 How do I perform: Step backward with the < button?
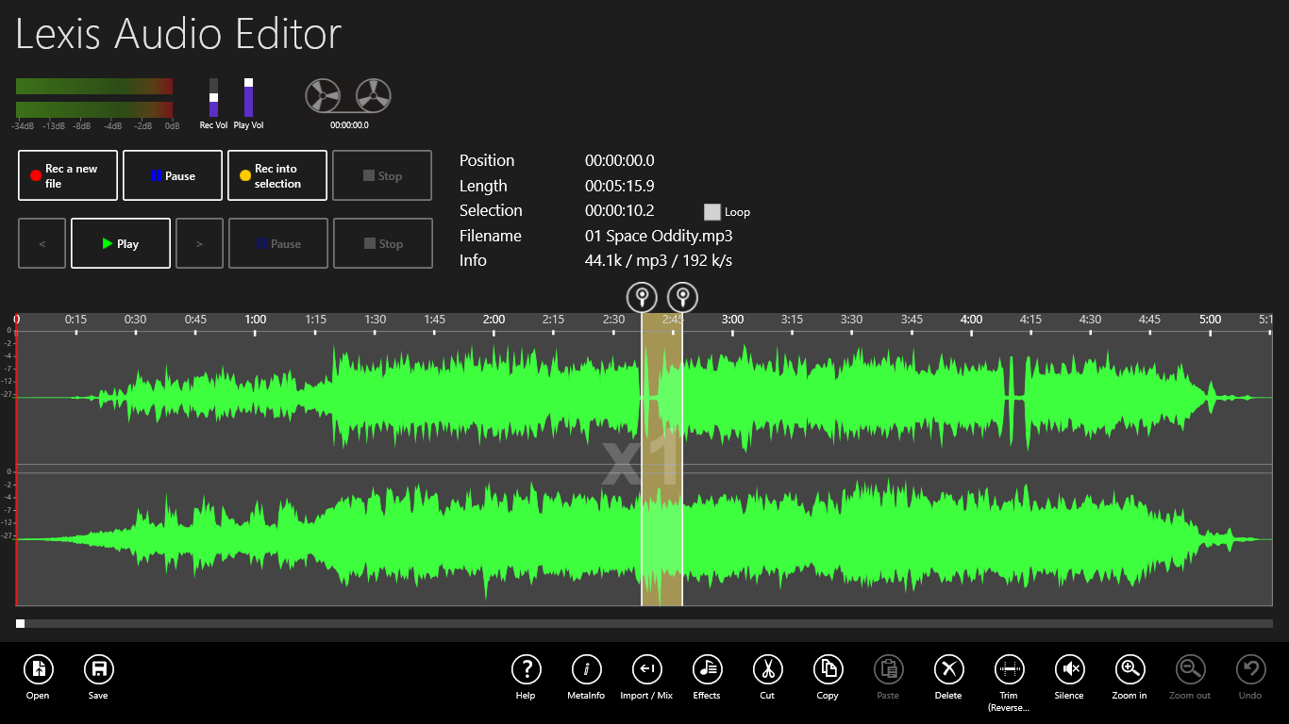[42, 243]
